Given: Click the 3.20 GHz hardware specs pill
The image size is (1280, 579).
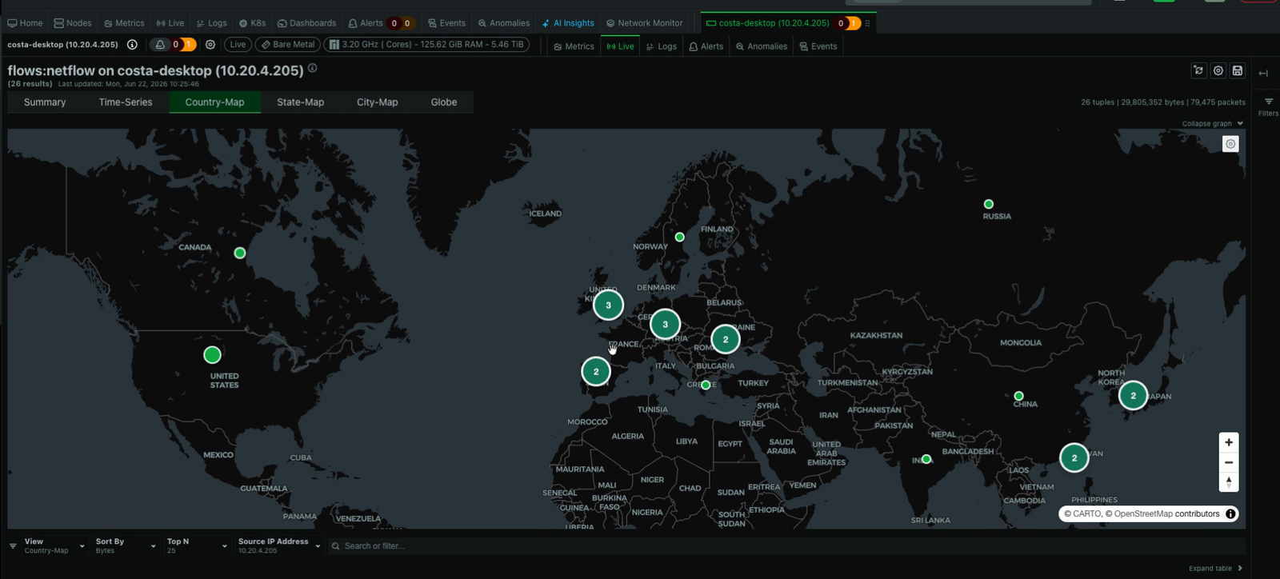Looking at the screenshot, I should [426, 45].
